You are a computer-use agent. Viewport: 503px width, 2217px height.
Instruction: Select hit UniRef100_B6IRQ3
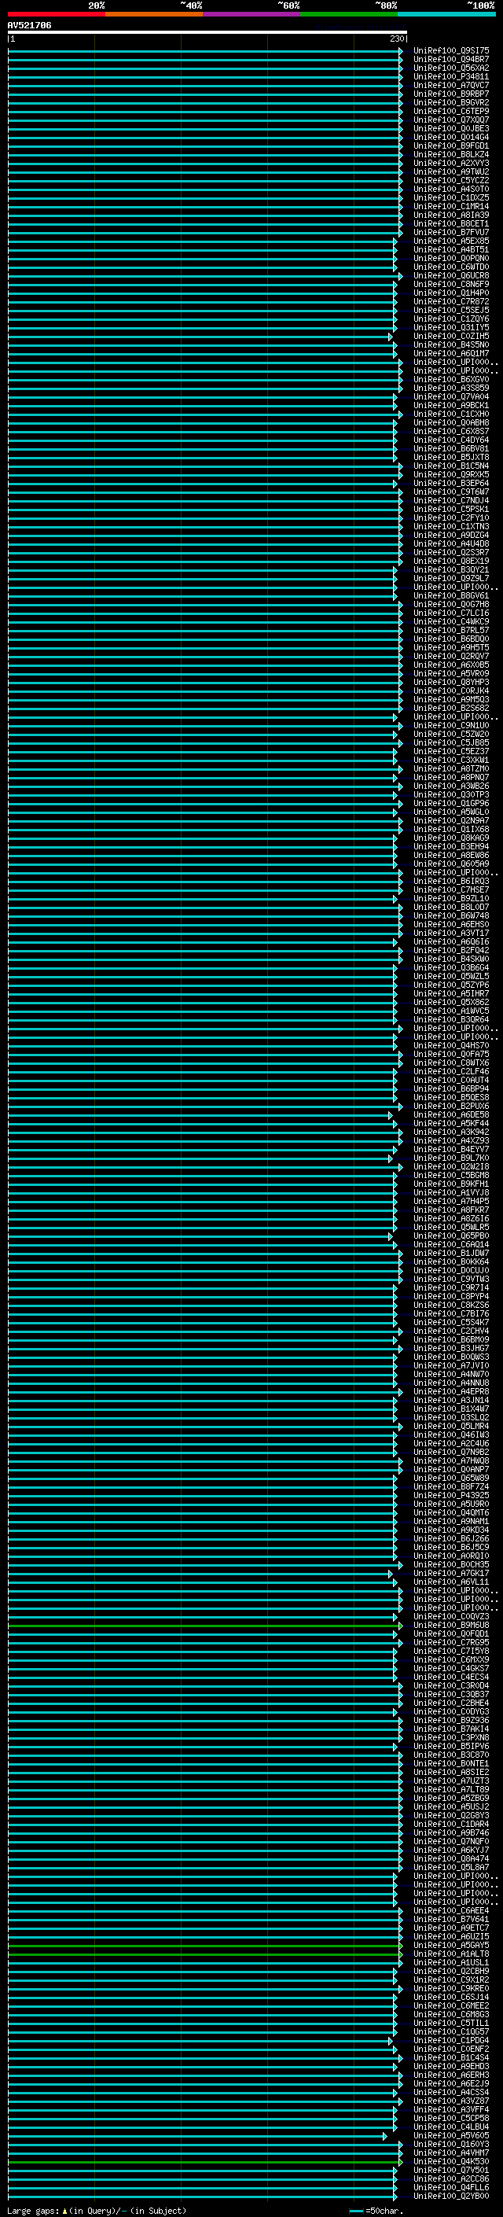coord(451,882)
